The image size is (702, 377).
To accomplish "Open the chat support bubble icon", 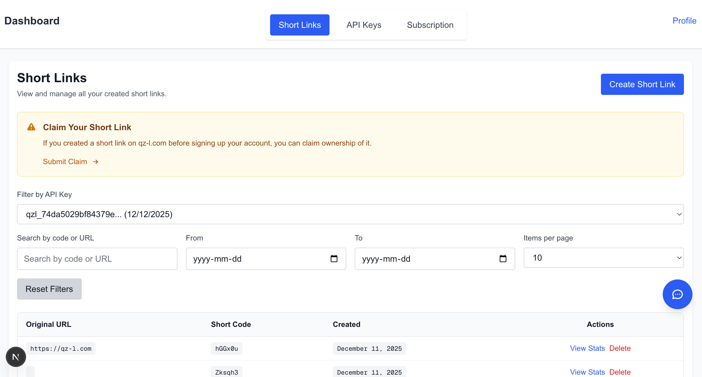I will (677, 294).
